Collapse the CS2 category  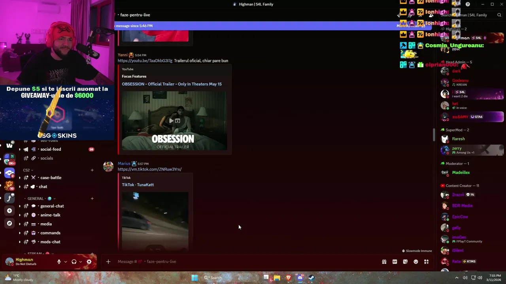tap(28, 170)
